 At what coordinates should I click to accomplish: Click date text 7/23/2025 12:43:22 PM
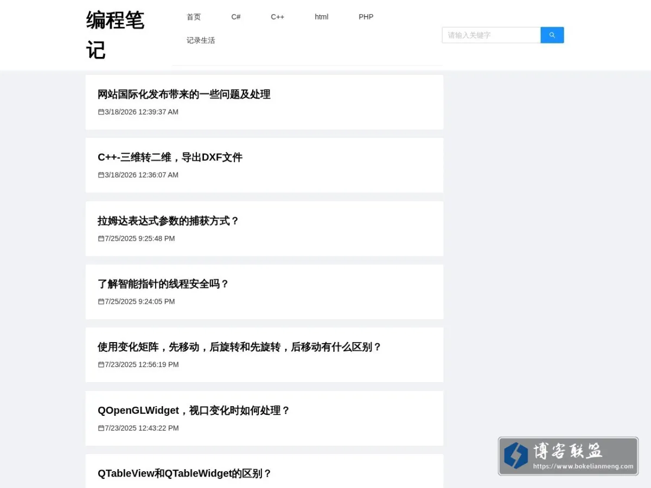[x=142, y=428]
